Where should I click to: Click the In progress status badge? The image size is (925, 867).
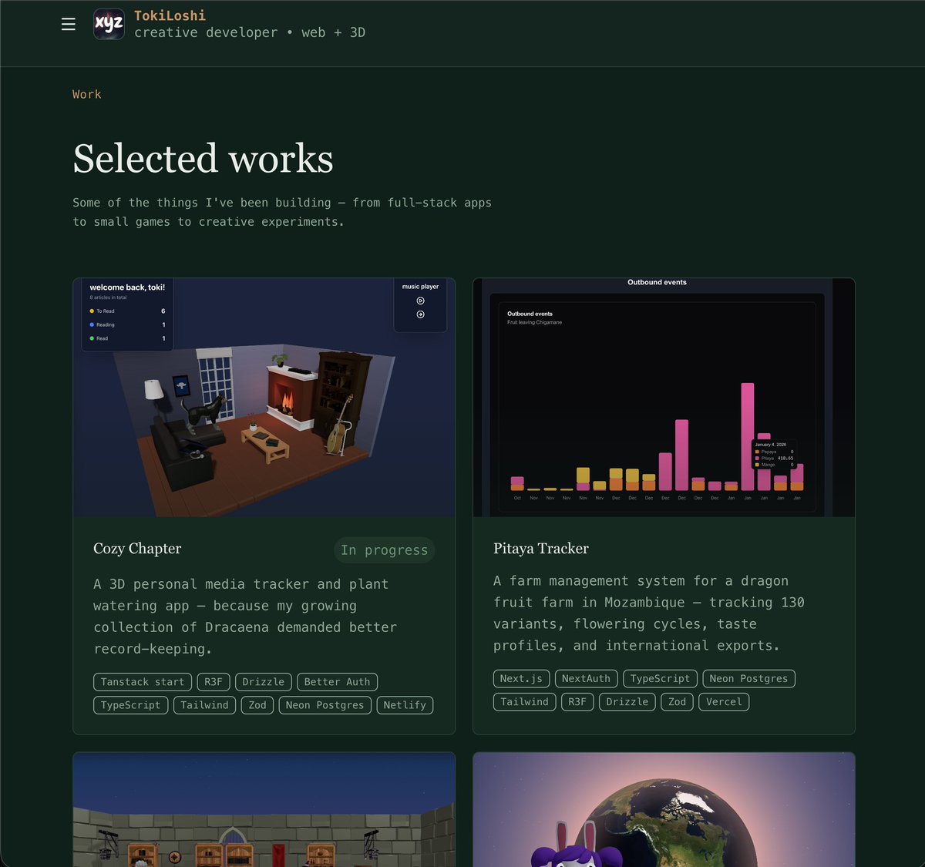point(385,550)
